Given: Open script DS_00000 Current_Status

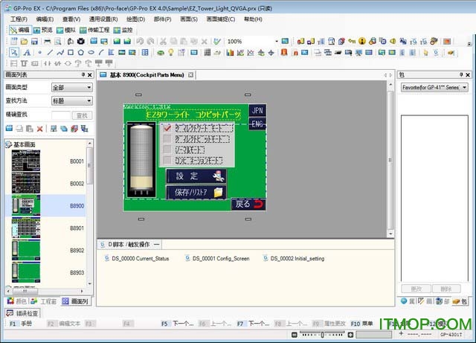Looking at the screenshot, I should [137, 258].
